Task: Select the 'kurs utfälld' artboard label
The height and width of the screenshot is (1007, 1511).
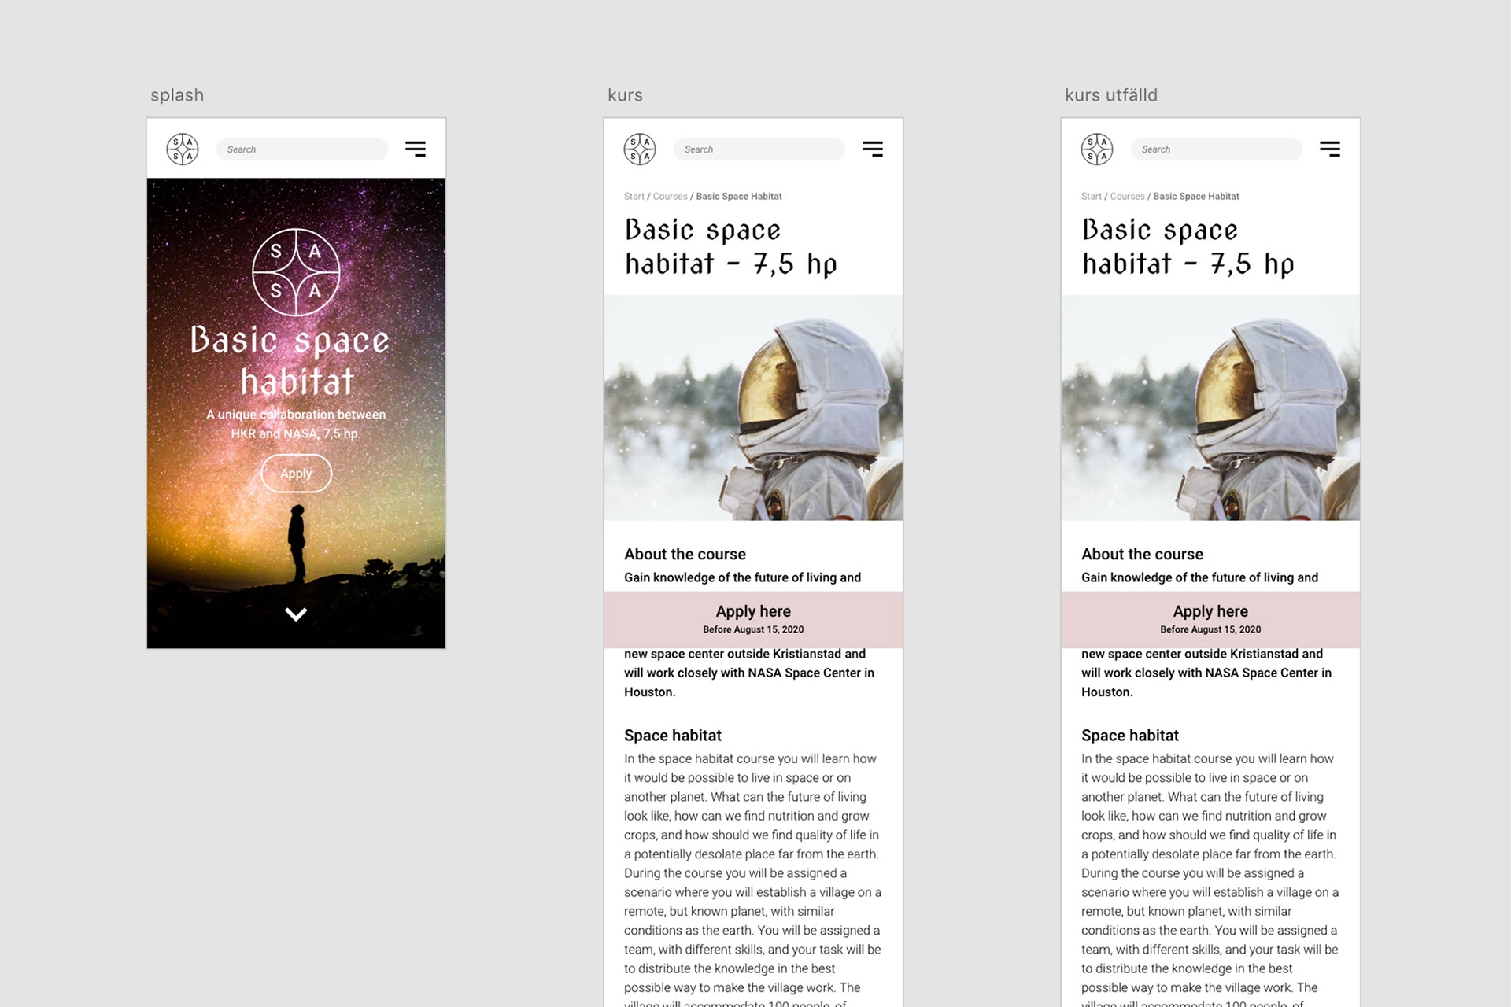Action: [x=1110, y=95]
